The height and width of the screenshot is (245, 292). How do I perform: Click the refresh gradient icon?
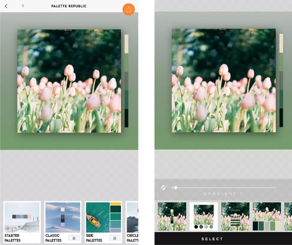[164, 187]
